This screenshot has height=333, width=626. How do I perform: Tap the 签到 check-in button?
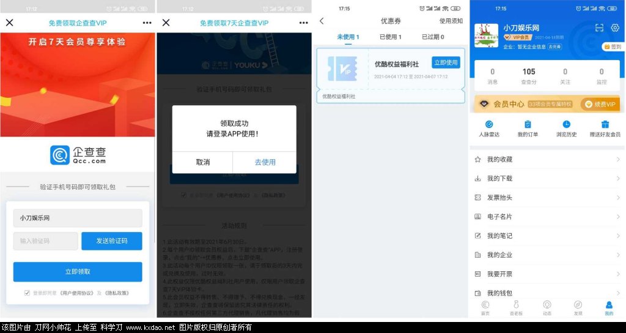click(613, 47)
